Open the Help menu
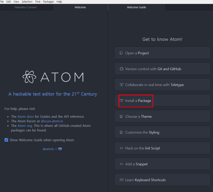The image size is (213, 192). [59, 2]
